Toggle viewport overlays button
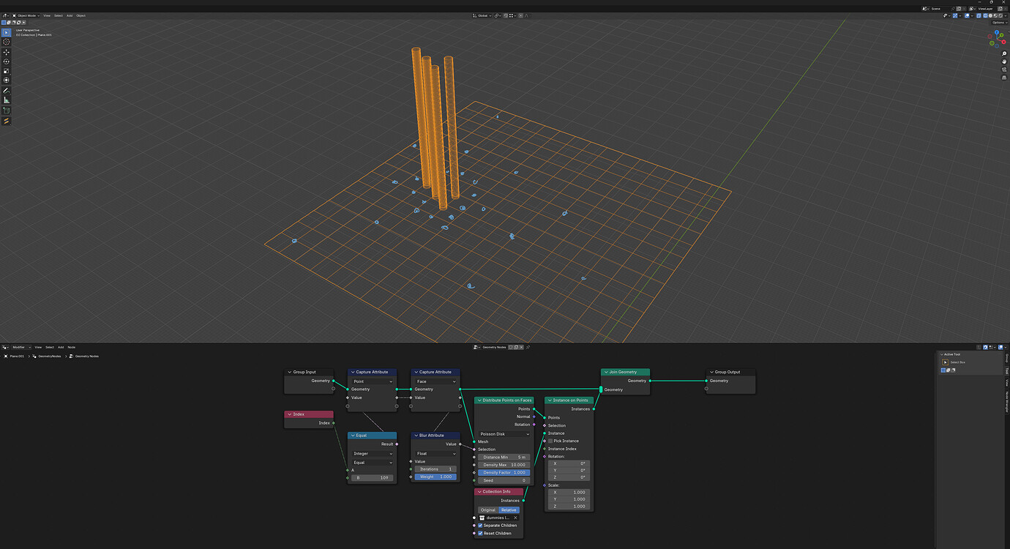The height and width of the screenshot is (549, 1010). (x=968, y=15)
